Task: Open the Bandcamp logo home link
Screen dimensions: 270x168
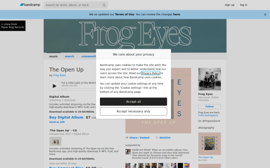Action: (x=30, y=5)
